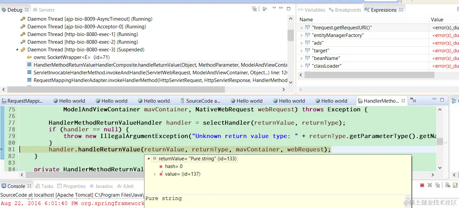459x208 pixels.
Task: Open the Javadoc tab
Action: tap(101, 186)
